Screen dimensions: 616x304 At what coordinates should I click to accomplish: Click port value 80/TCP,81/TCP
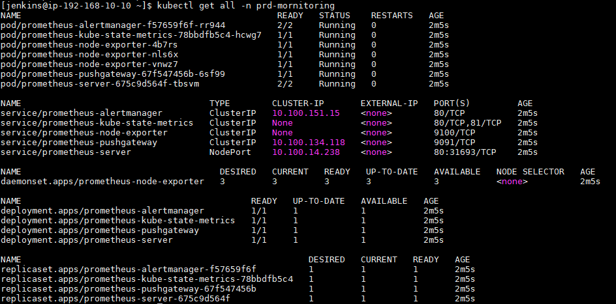tap(468, 123)
